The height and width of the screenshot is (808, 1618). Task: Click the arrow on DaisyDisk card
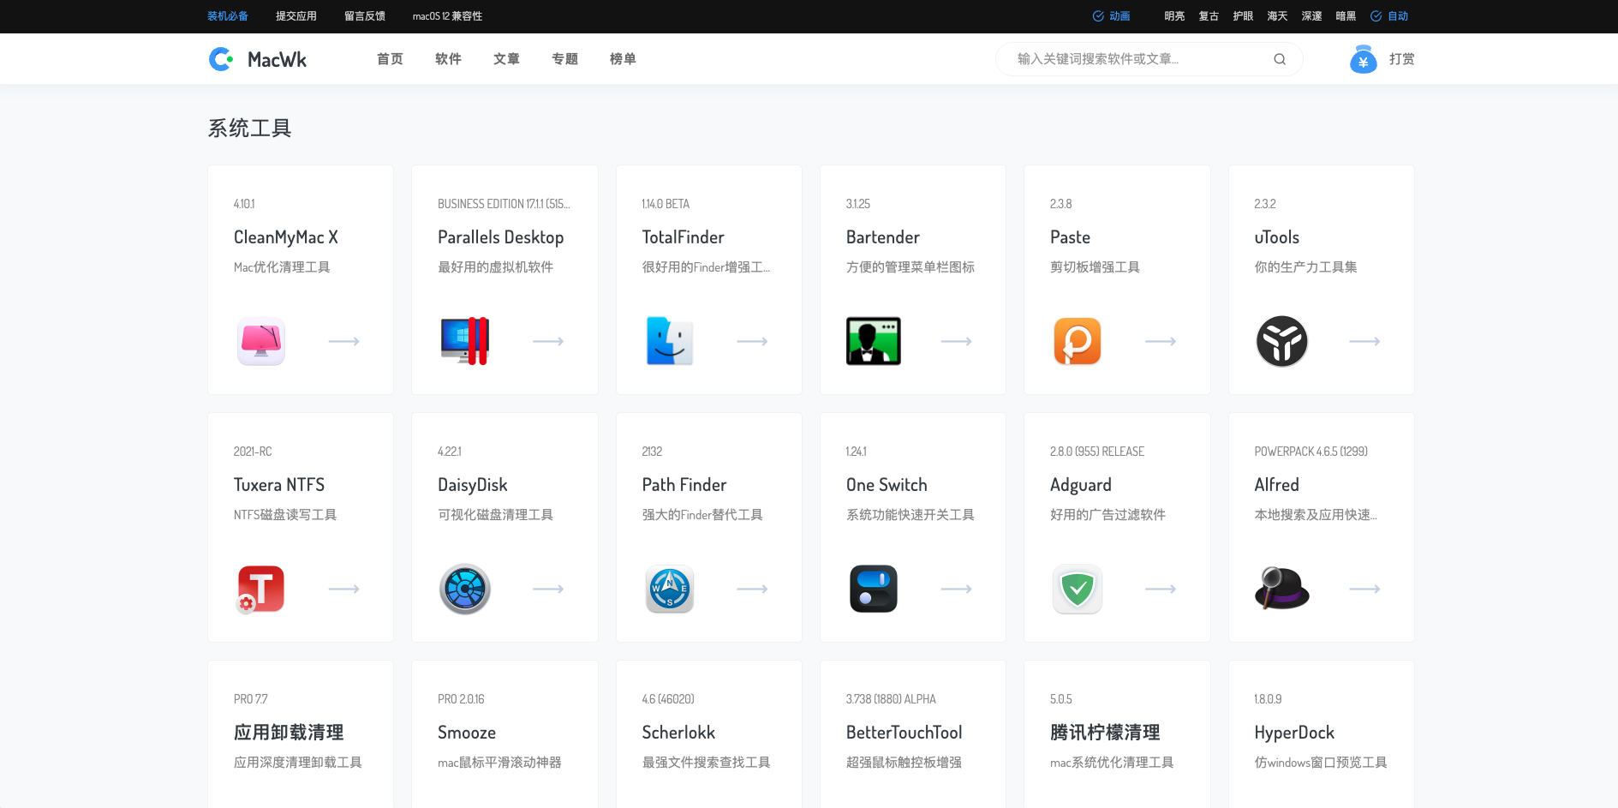point(548,589)
